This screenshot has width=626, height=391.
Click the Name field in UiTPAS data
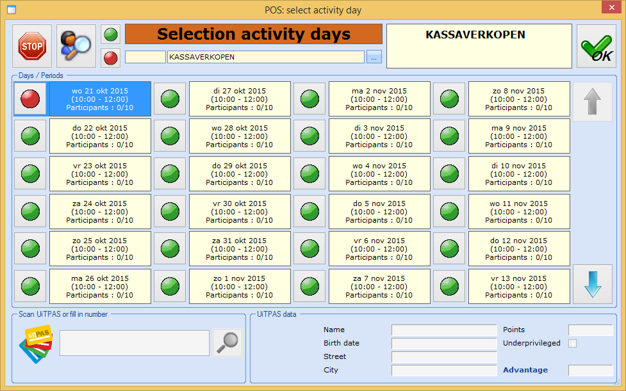coord(444,330)
